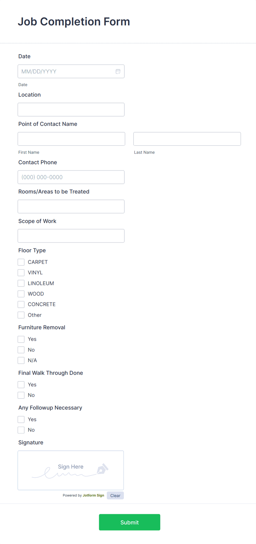Select Yes for Furniture Removal
The image size is (256, 544).
[21, 339]
